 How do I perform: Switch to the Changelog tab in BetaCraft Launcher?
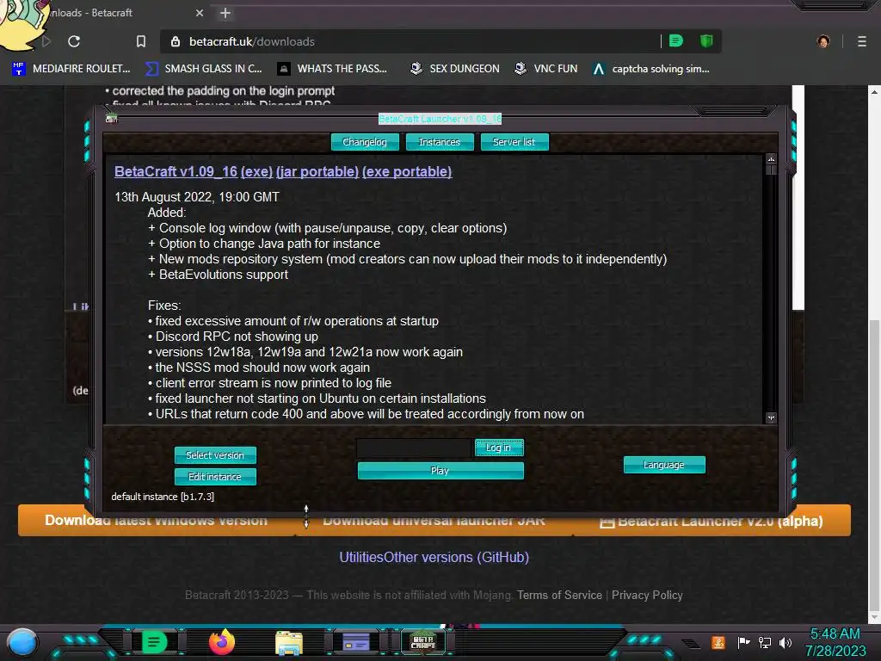(x=365, y=142)
